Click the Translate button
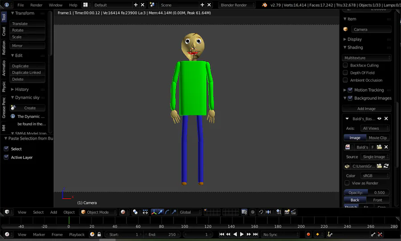The image size is (401, 241). click(27, 23)
